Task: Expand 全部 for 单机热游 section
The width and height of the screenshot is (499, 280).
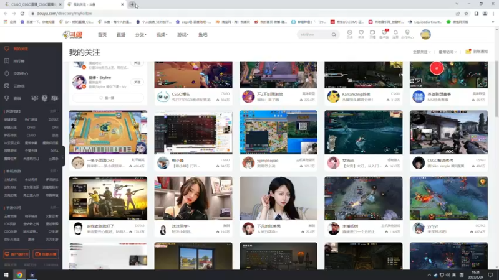Action: [x=54, y=171]
